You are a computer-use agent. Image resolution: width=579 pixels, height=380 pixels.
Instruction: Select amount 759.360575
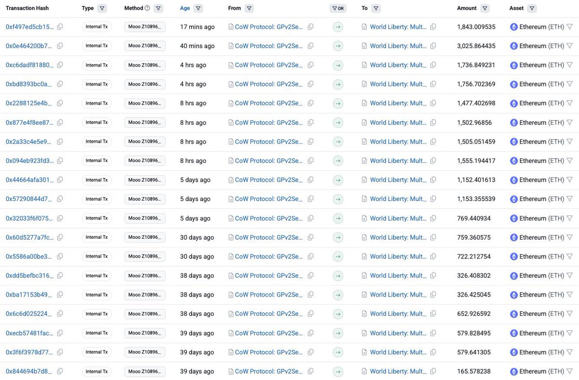(x=474, y=237)
